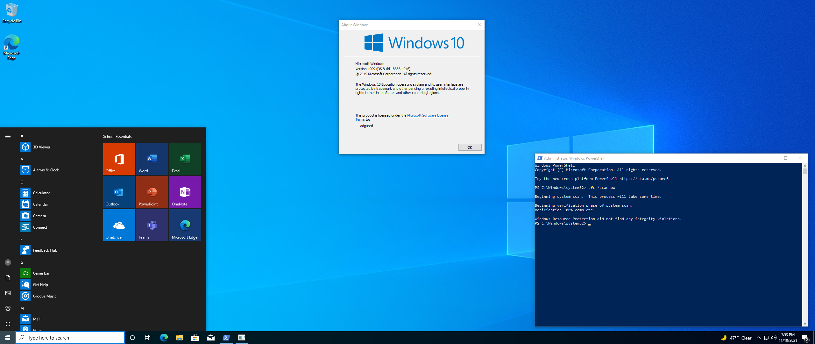The image size is (815, 344).
Task: Open Cortana from taskbar
Action: coord(132,338)
